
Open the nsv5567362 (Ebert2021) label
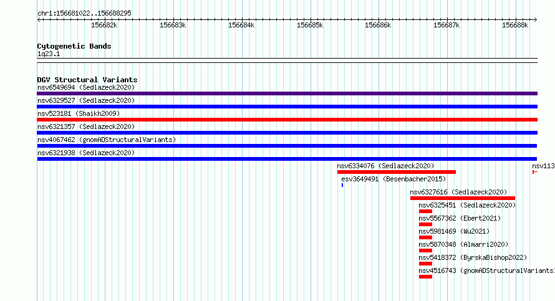460,218
